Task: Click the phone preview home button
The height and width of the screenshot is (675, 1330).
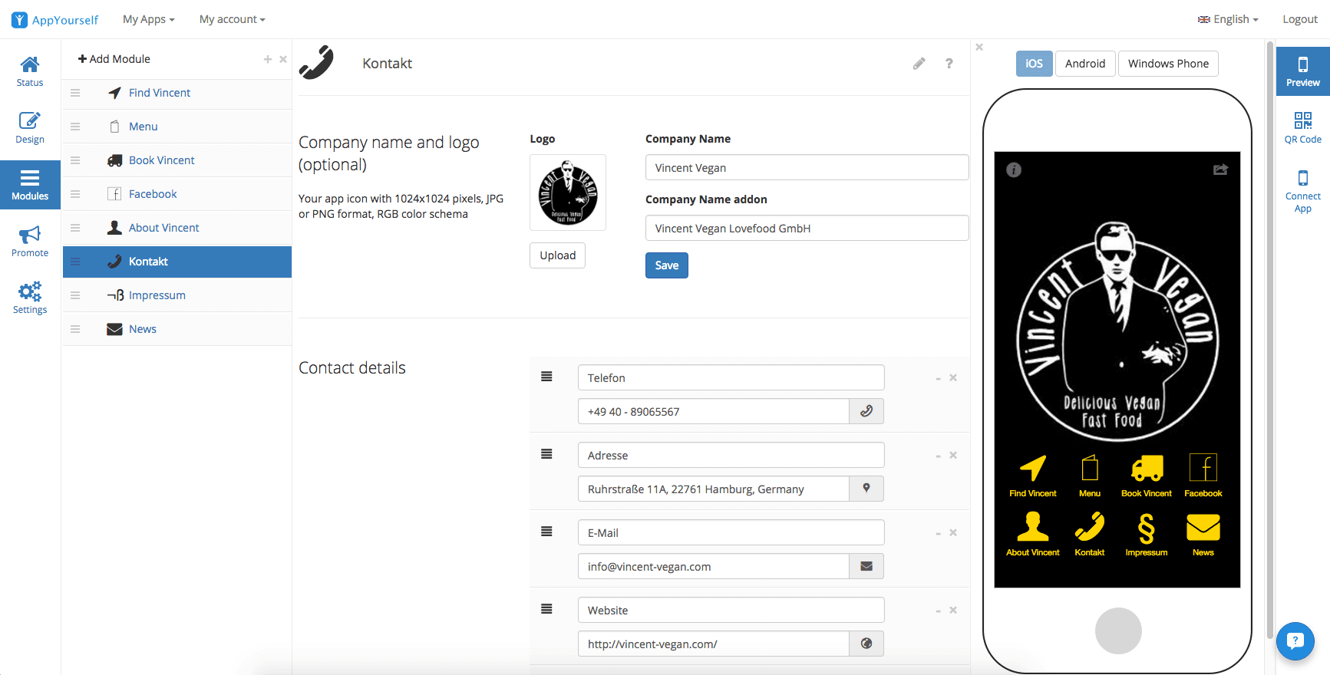Action: pyautogui.click(x=1118, y=631)
